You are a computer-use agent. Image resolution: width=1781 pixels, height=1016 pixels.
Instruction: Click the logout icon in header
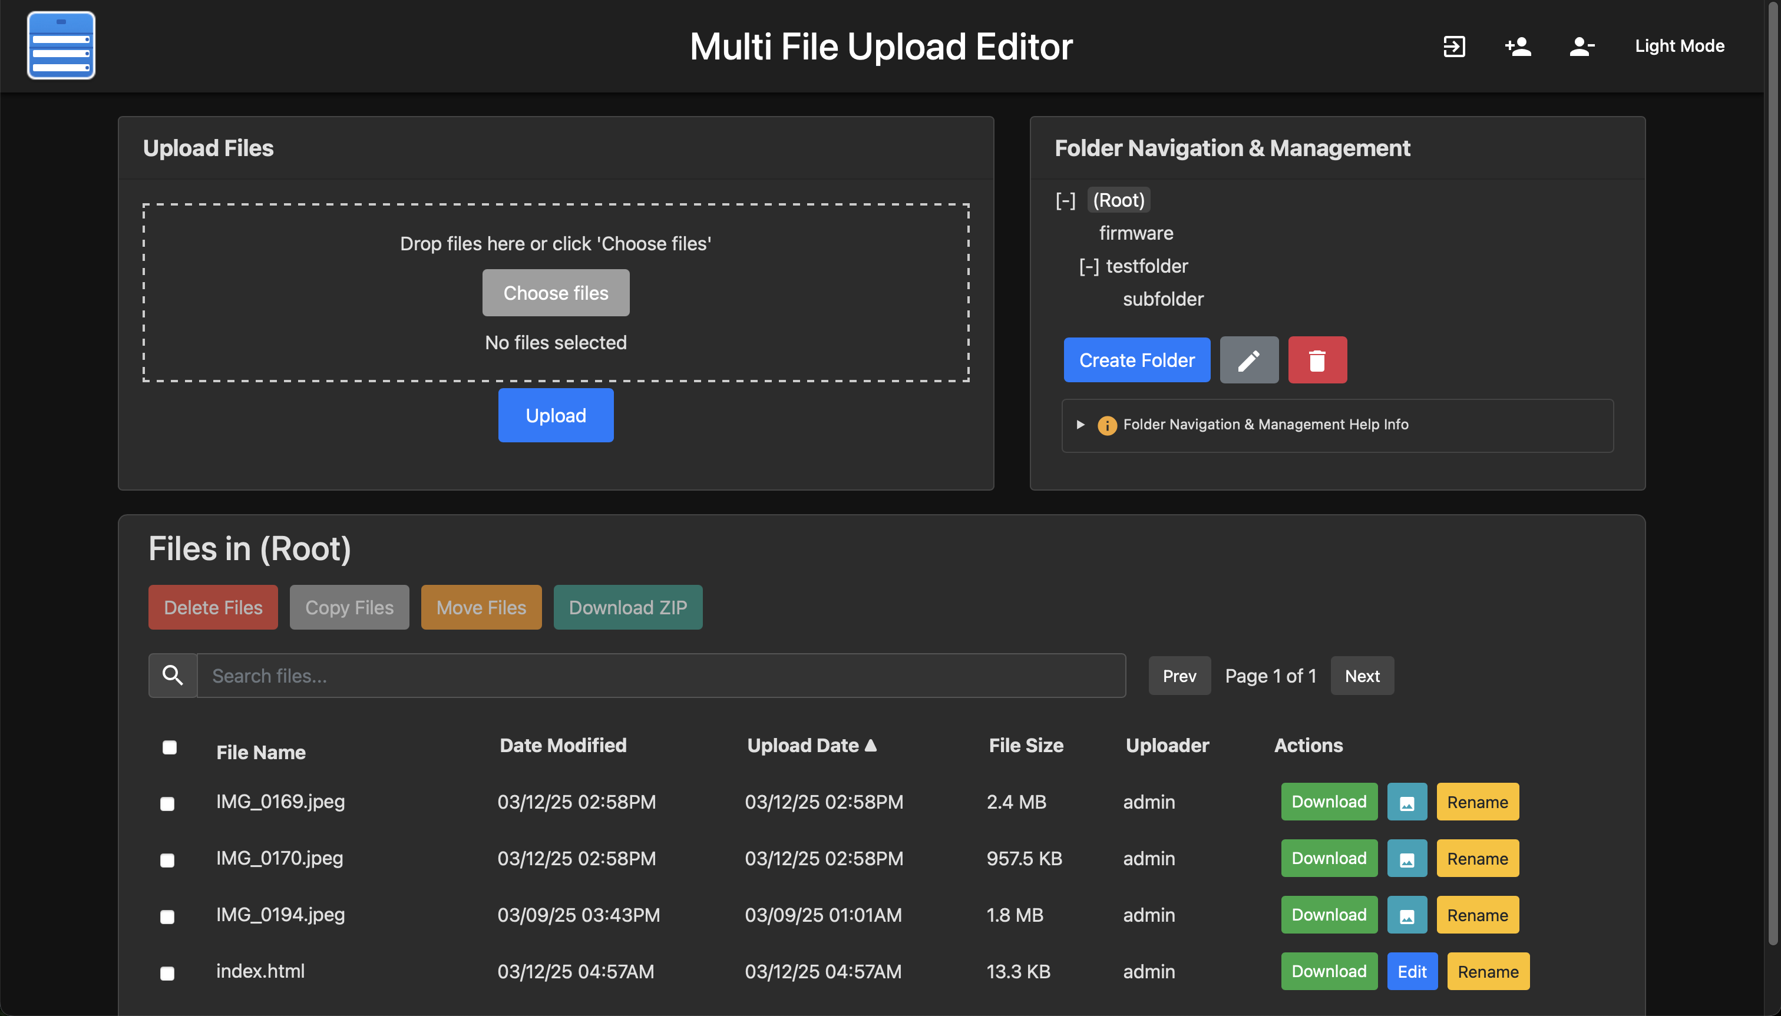[1453, 47]
